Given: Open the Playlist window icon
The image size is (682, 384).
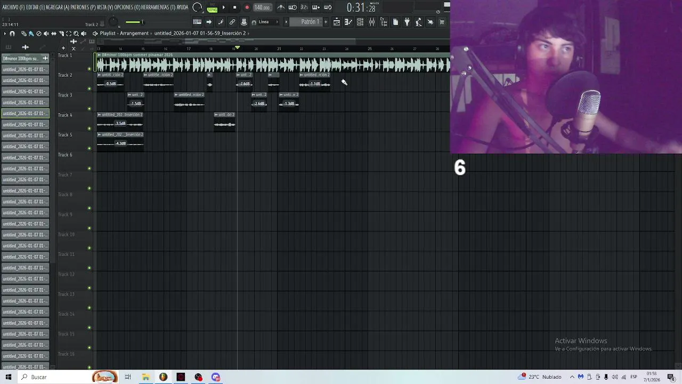Looking at the screenshot, I should [x=337, y=22].
